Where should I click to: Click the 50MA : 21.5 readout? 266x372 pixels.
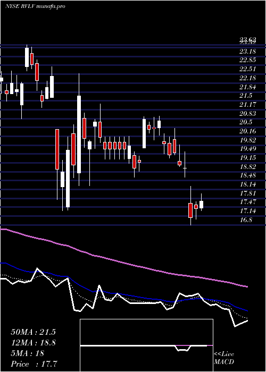pos(33,332)
